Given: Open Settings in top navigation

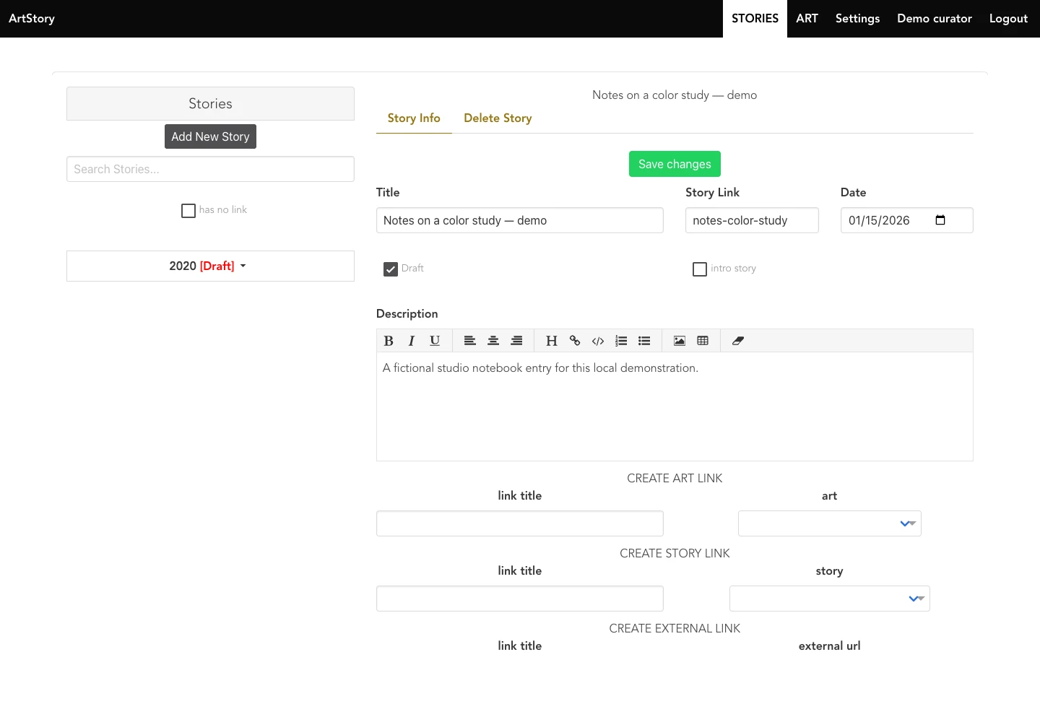Looking at the screenshot, I should click(x=857, y=19).
